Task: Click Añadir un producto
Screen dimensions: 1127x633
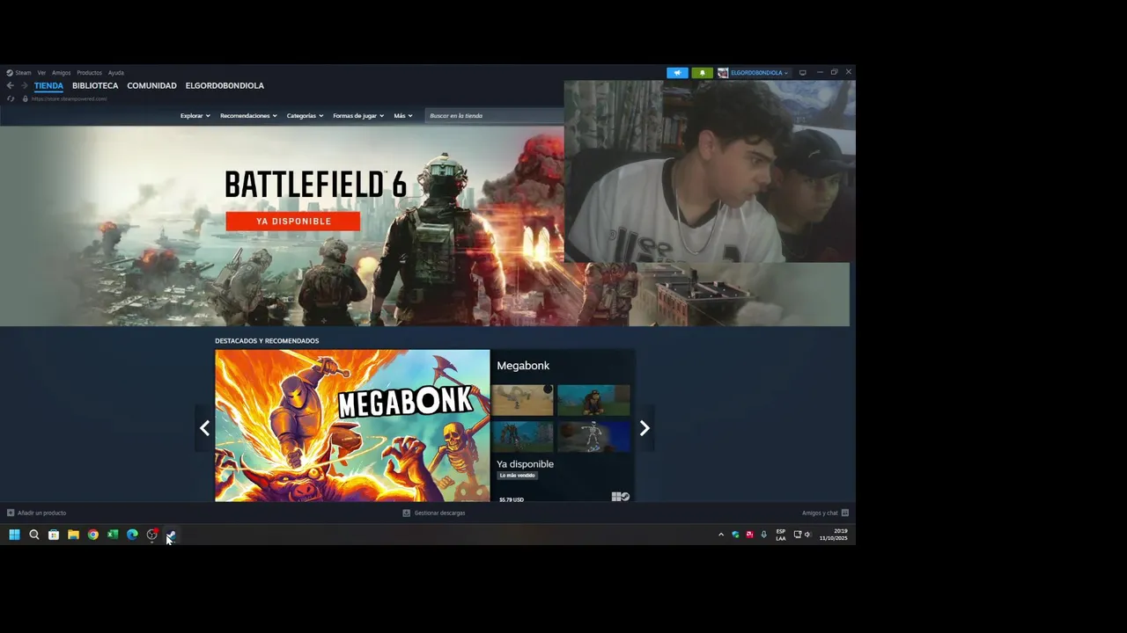Action: click(x=36, y=513)
